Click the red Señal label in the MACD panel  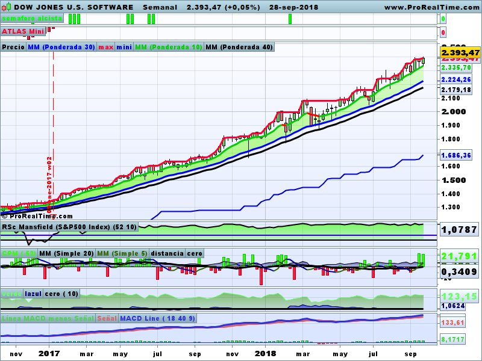(x=107, y=318)
